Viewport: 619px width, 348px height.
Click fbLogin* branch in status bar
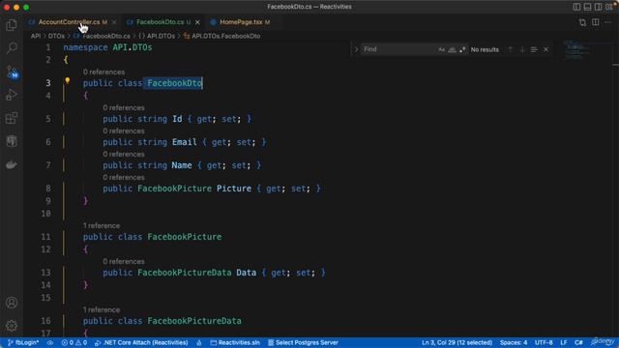[x=23, y=342]
